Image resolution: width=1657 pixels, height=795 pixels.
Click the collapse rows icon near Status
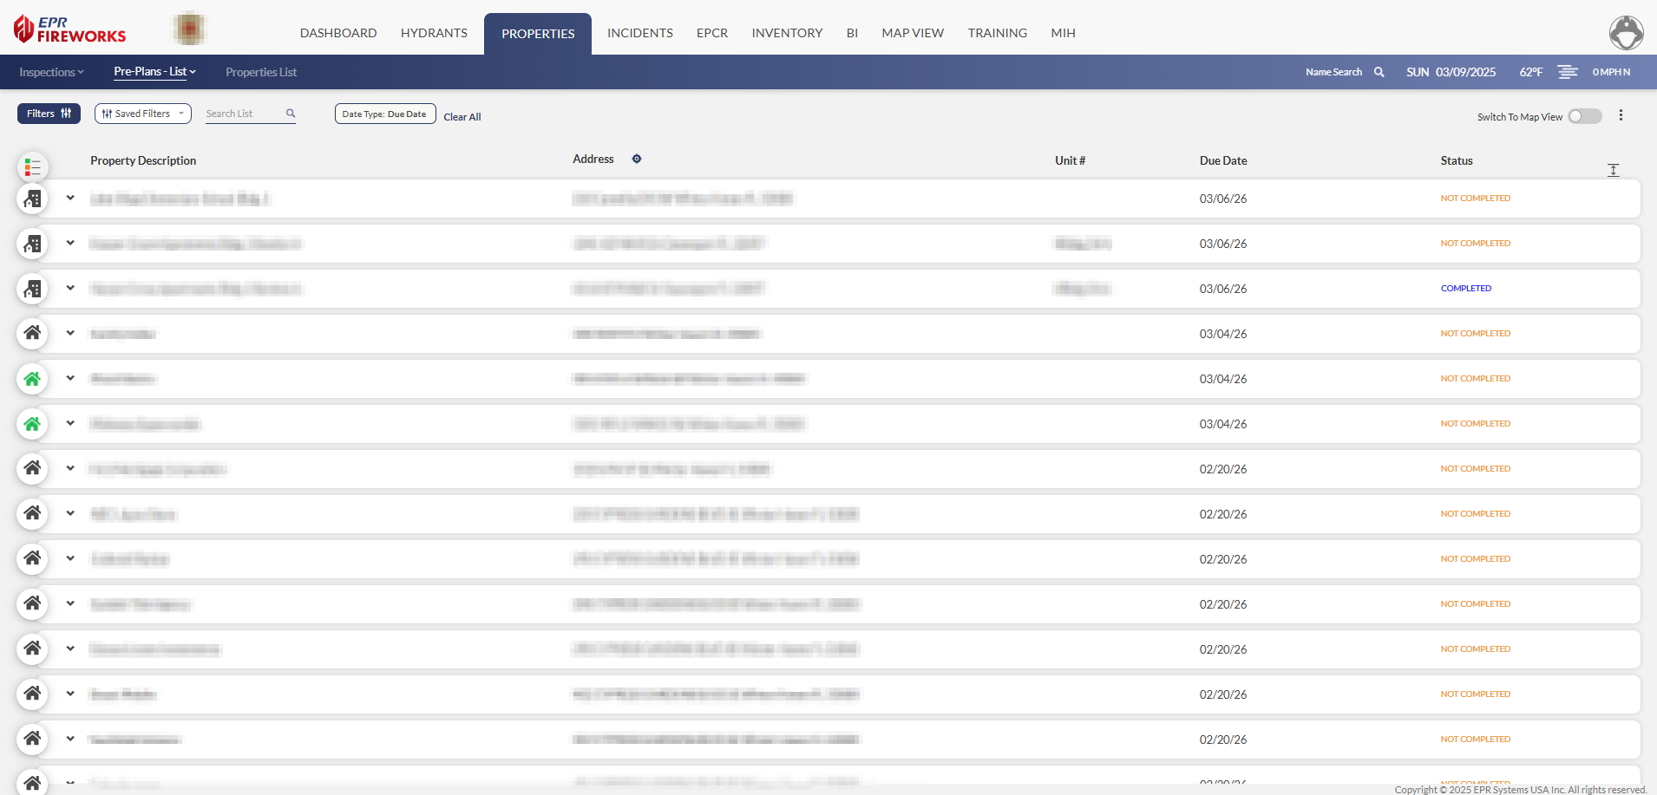coord(1613,170)
